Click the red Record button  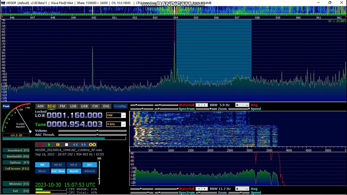point(40,145)
